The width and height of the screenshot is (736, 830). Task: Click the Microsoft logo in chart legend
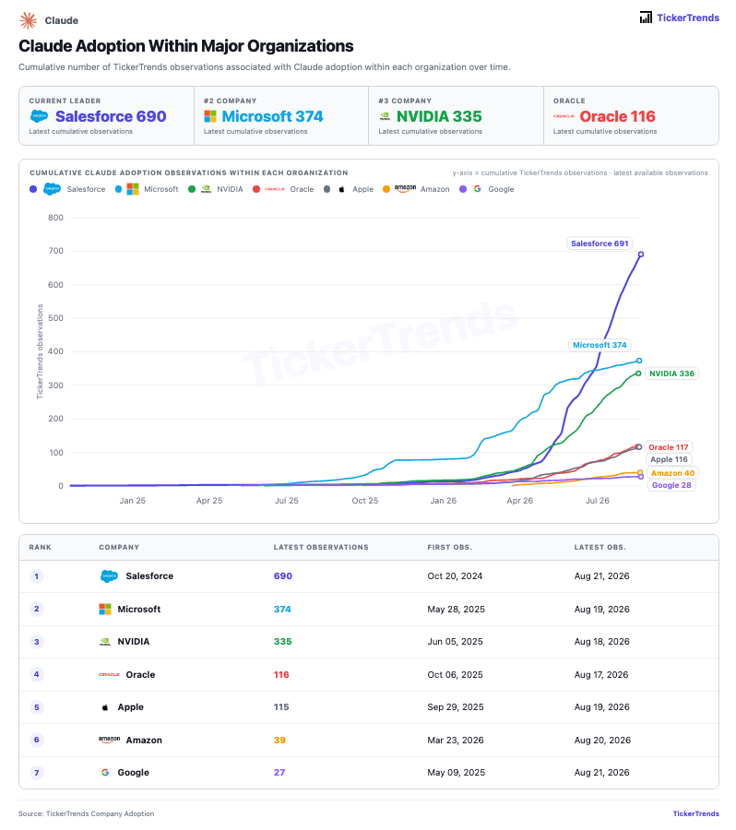(133, 189)
